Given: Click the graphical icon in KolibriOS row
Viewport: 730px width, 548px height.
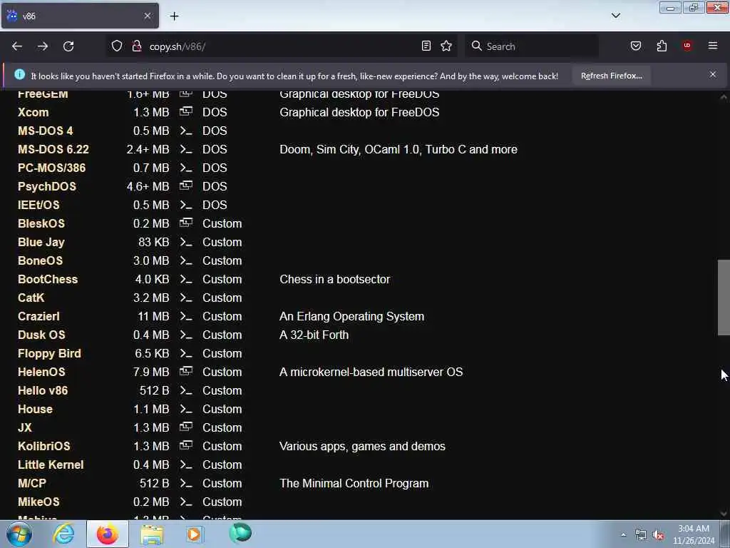Looking at the screenshot, I should click(186, 445).
